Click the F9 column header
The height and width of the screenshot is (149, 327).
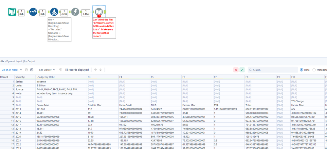click(283, 77)
